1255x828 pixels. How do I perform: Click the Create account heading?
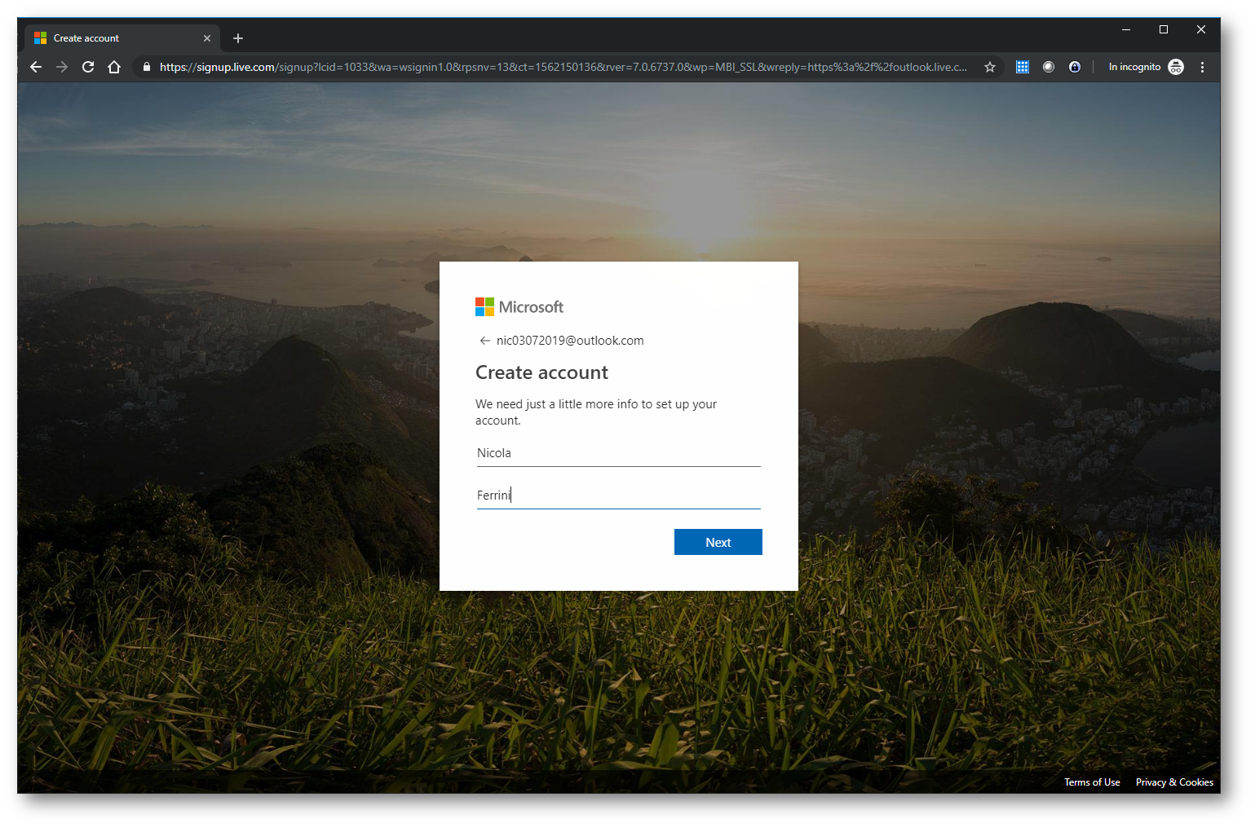541,372
